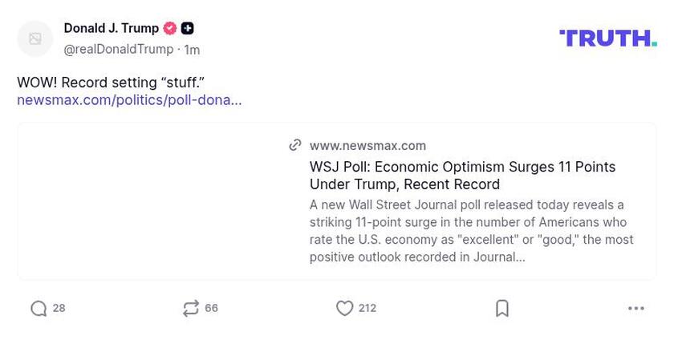This screenshot has height=340, width=674.
Task: Click the link card thumbnail area
Action: (x=152, y=201)
